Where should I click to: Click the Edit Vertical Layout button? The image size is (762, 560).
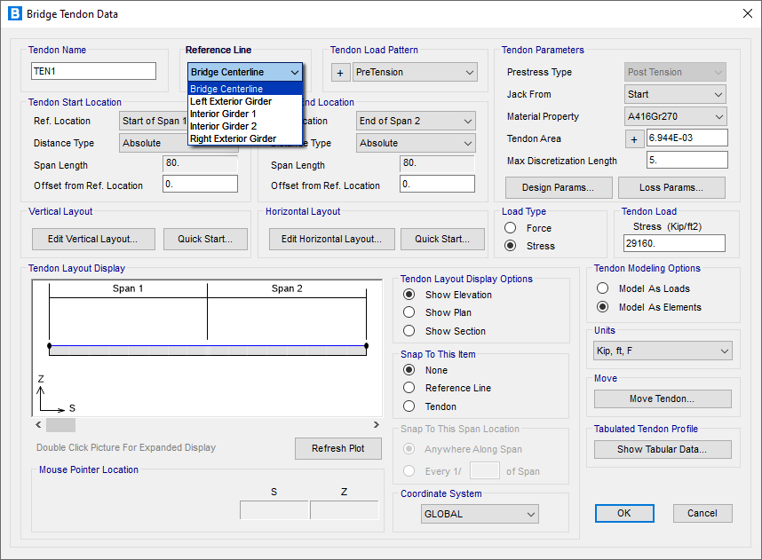(x=93, y=239)
